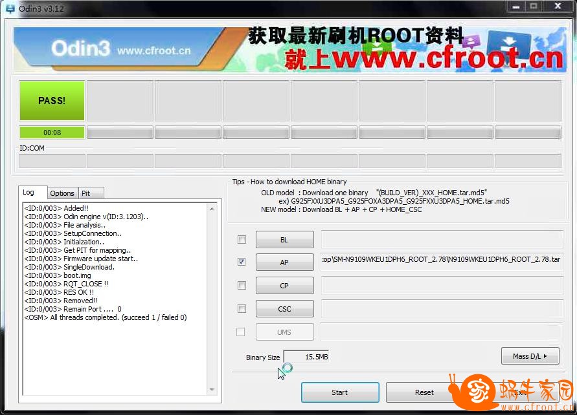Reset the Odin settings

click(x=424, y=392)
